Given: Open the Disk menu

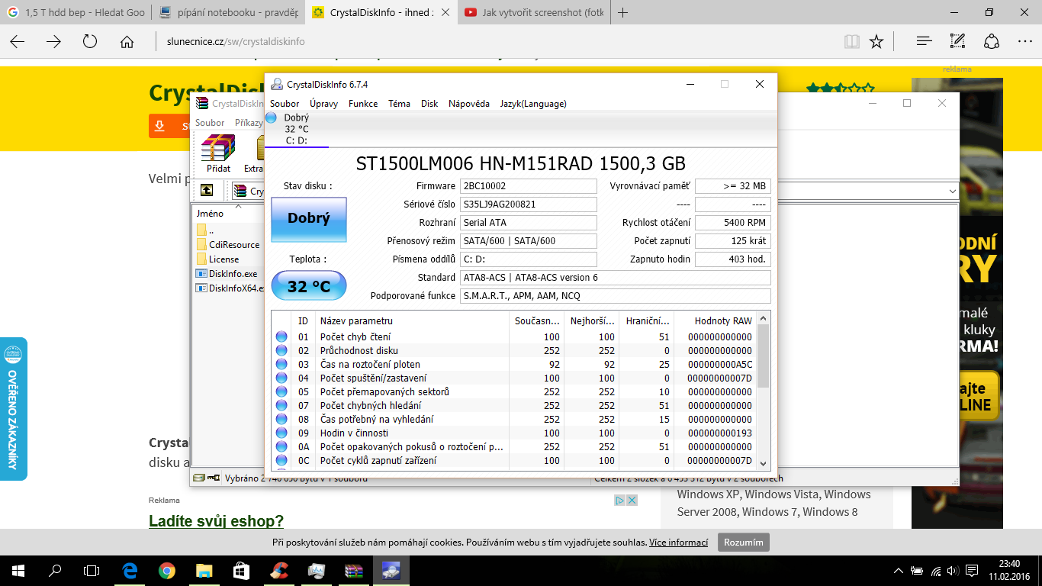Looking at the screenshot, I should point(429,104).
